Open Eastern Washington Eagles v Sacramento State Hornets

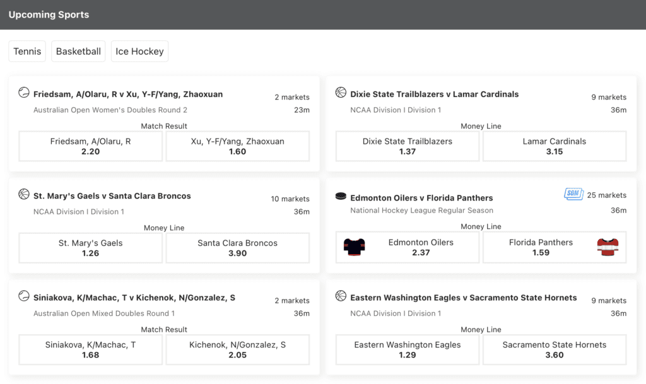click(x=464, y=298)
